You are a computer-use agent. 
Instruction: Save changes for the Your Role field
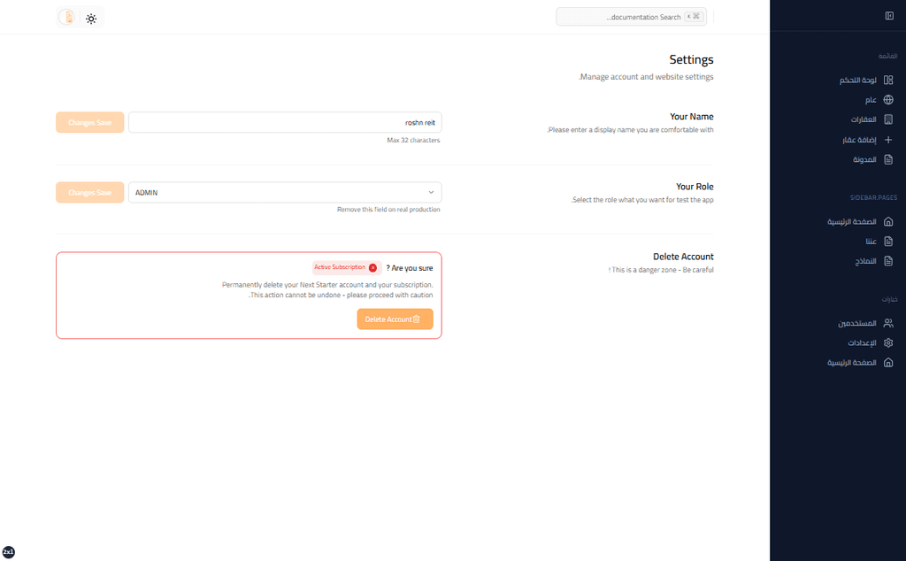click(89, 192)
